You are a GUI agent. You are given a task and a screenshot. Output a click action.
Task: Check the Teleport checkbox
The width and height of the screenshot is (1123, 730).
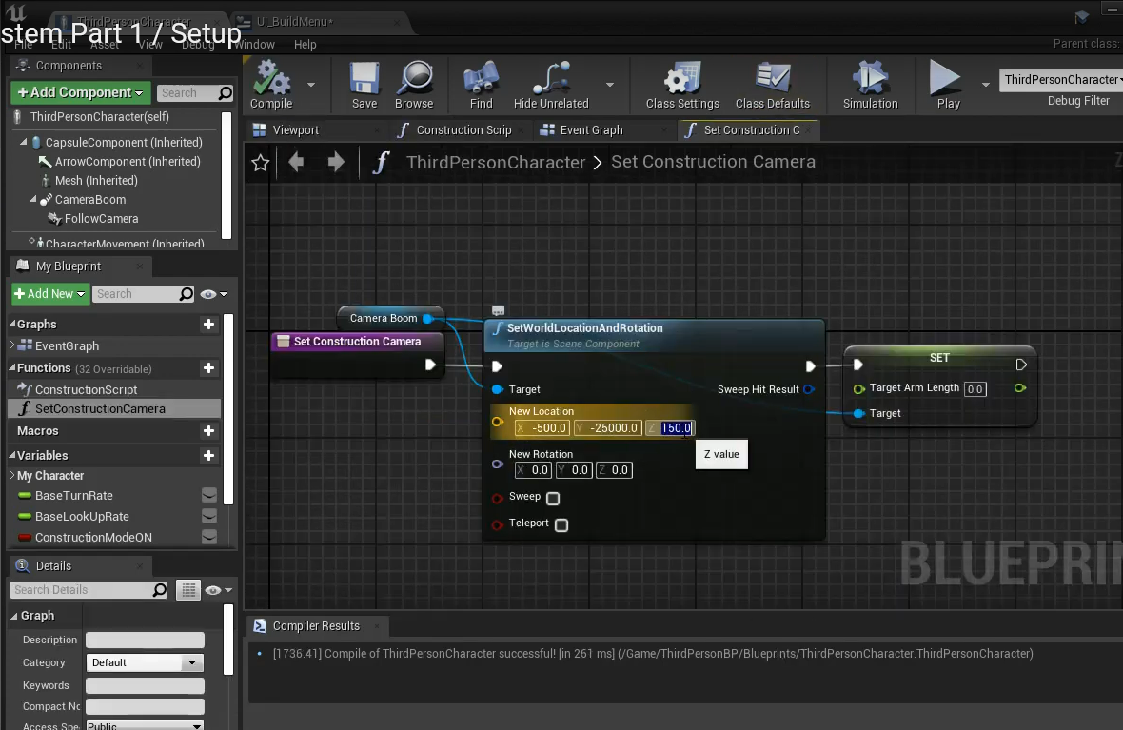(561, 524)
